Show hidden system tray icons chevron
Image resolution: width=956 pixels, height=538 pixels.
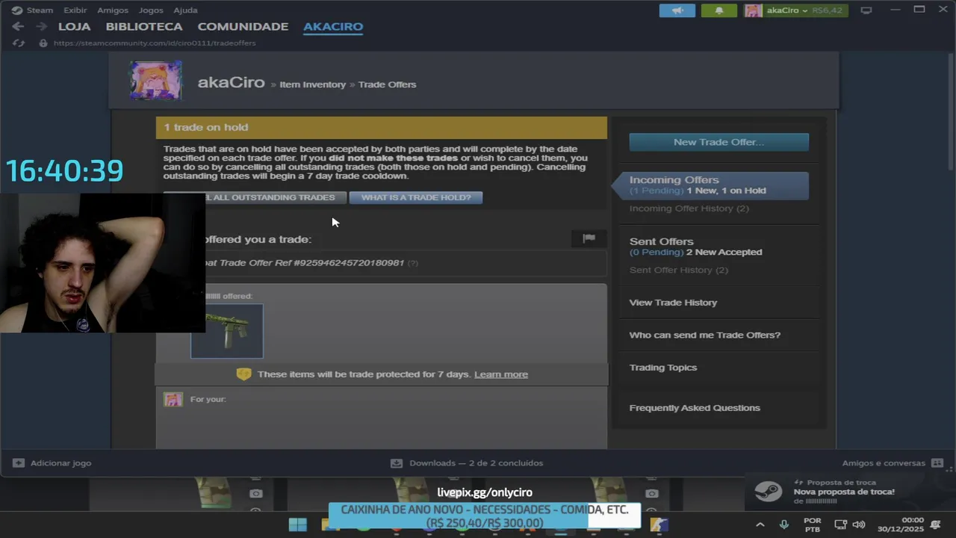(x=760, y=525)
